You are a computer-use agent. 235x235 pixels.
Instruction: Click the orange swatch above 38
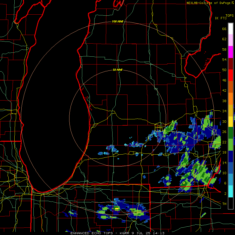(x=231, y=99)
